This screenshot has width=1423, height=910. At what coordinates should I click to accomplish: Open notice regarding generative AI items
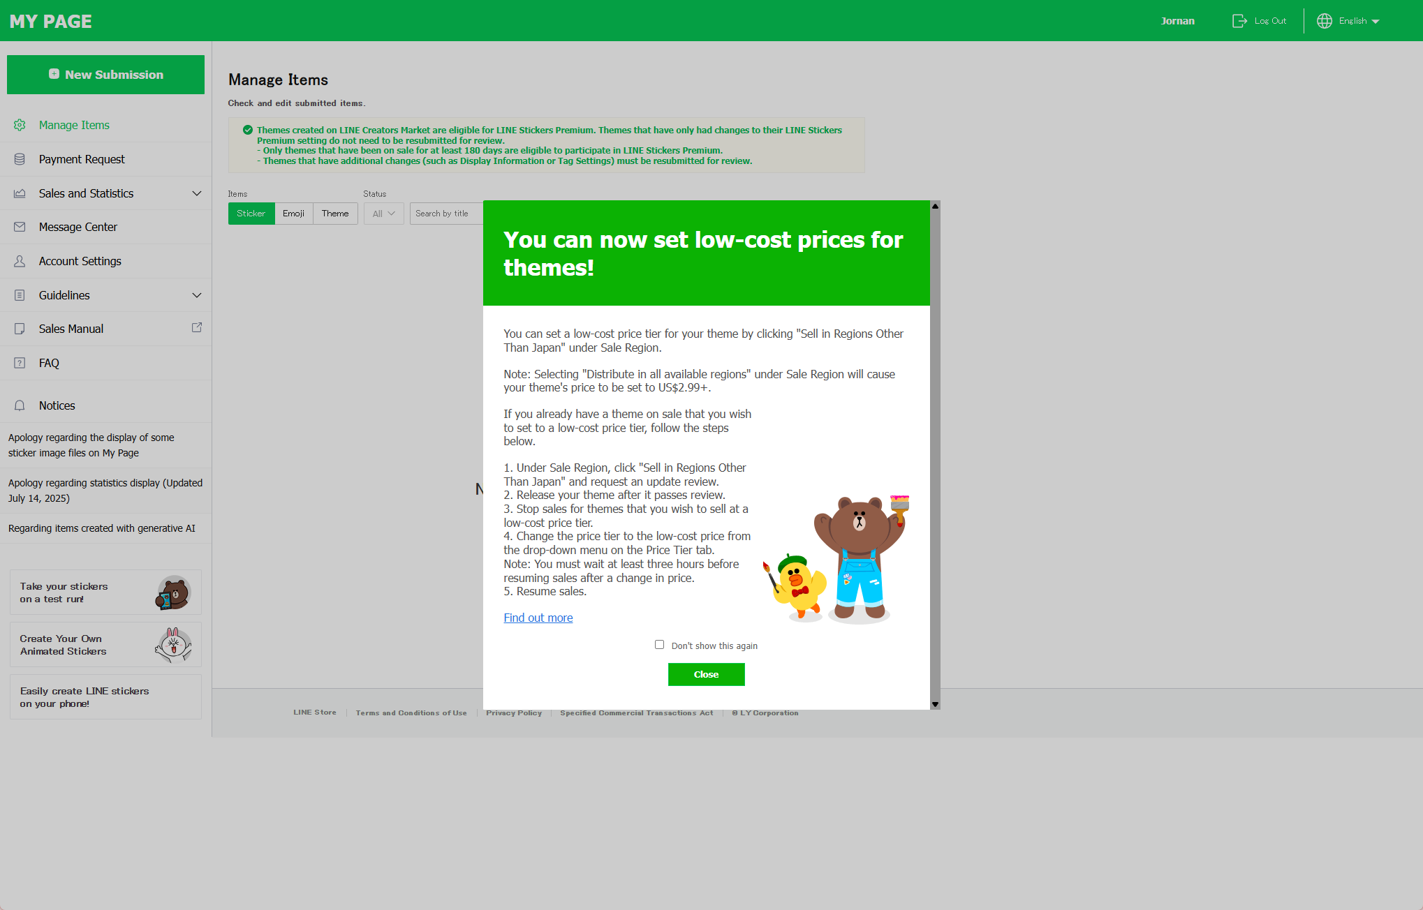[105, 528]
